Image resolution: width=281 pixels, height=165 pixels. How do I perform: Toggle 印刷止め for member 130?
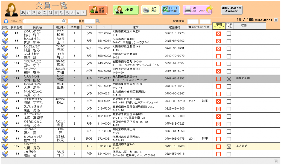[x=229, y=109]
